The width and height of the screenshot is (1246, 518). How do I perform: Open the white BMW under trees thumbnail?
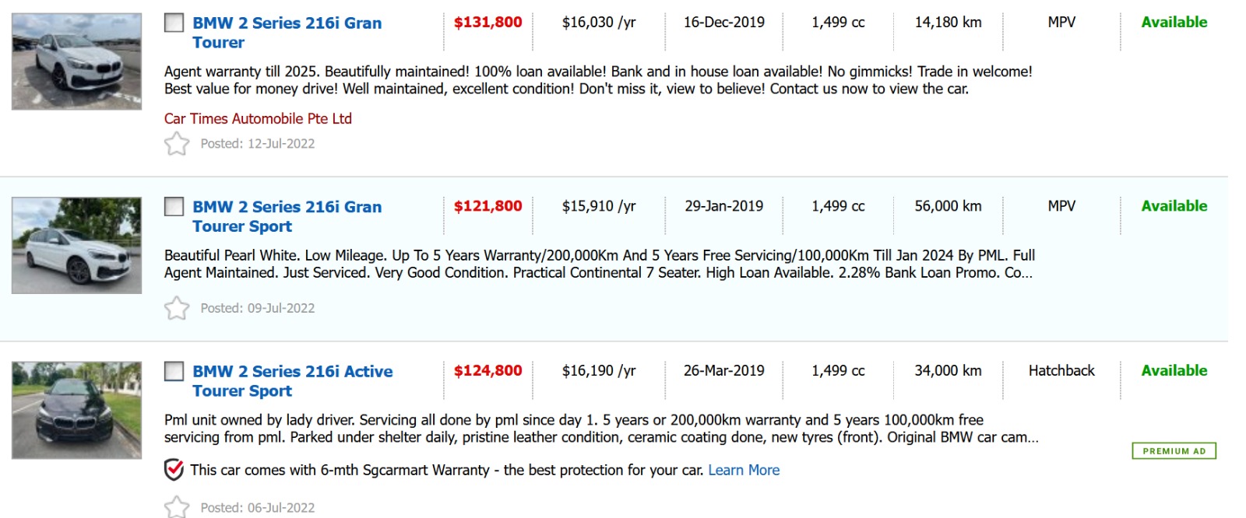[76, 245]
